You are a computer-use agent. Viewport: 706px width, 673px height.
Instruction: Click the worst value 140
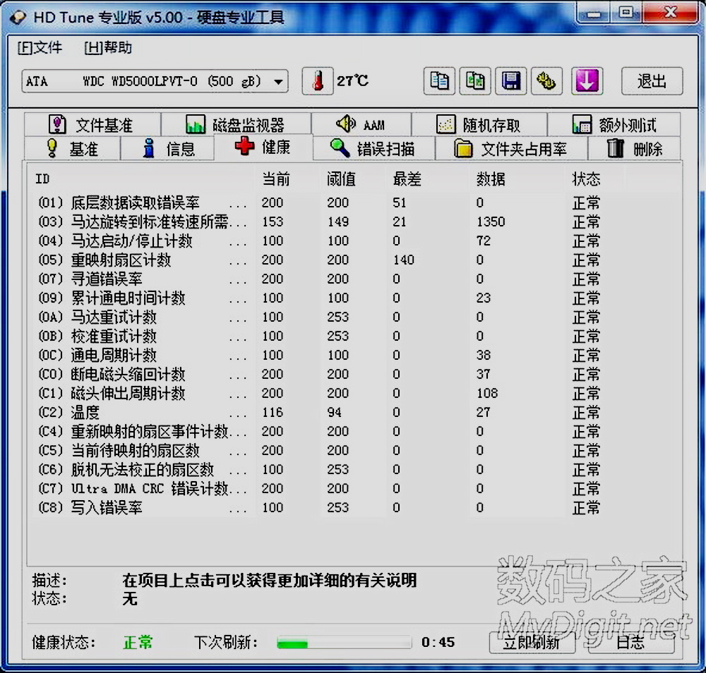tap(403, 260)
